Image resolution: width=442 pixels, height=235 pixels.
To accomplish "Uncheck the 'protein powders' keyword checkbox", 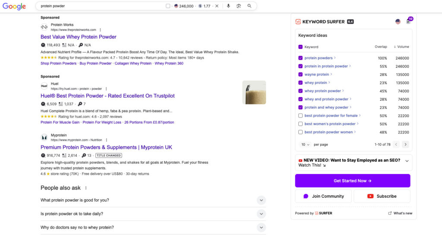I will [x=300, y=58].
